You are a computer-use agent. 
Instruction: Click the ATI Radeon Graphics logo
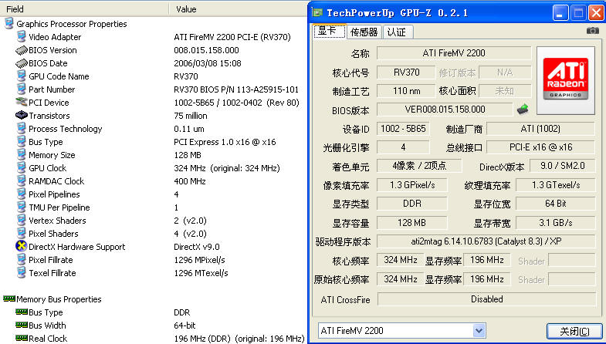[565, 80]
